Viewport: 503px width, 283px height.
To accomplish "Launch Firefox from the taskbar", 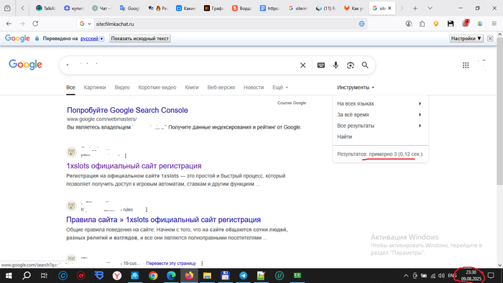I will (x=189, y=276).
